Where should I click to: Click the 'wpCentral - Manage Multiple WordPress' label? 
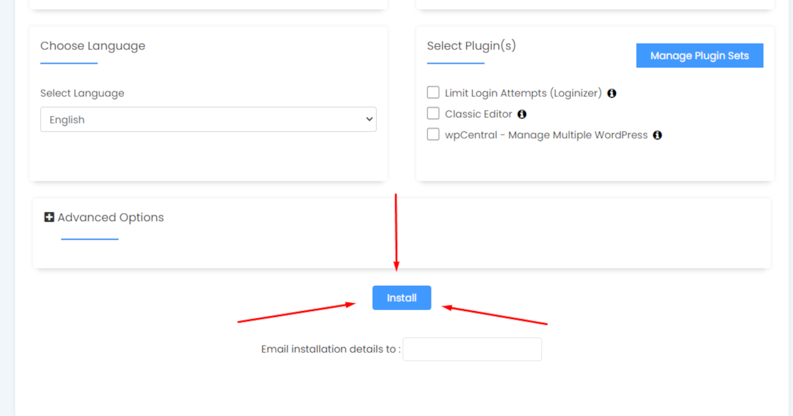[546, 135]
